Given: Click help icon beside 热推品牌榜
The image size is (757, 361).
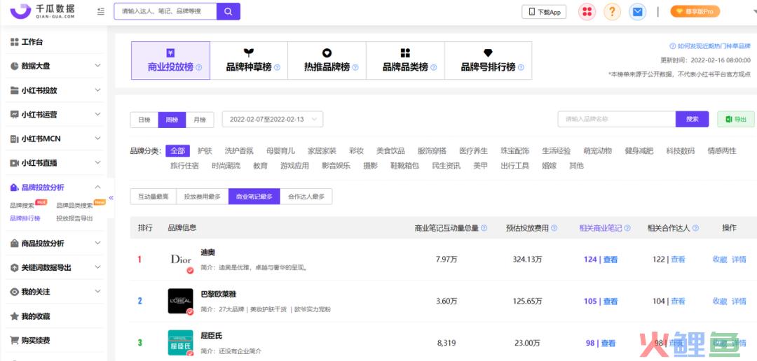Looking at the screenshot, I should tap(355, 67).
